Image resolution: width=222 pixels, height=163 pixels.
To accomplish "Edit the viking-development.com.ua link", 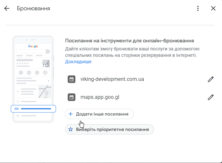I will pos(211,79).
